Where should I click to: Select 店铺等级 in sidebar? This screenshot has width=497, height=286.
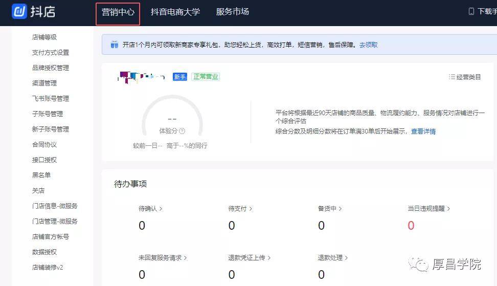point(44,37)
